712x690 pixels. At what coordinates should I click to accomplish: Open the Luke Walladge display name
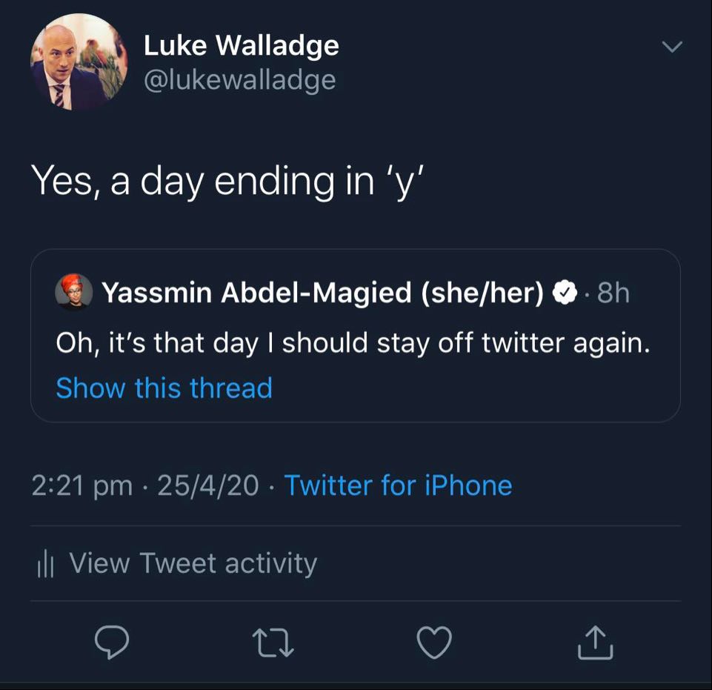pyautogui.click(x=241, y=46)
